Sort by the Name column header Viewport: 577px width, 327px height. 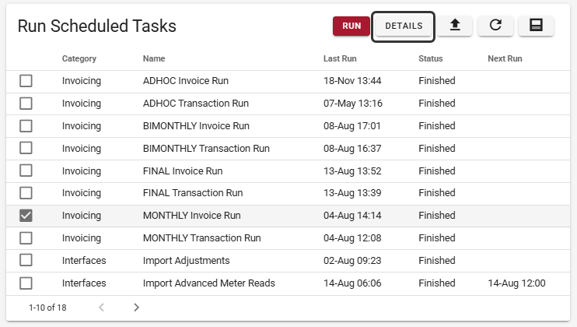[154, 58]
